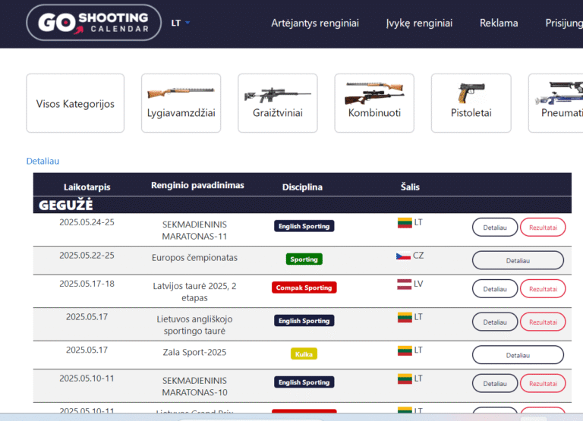The image size is (583, 421).
Task: Click the yellow Kulka discipline badge
Action: click(x=304, y=353)
